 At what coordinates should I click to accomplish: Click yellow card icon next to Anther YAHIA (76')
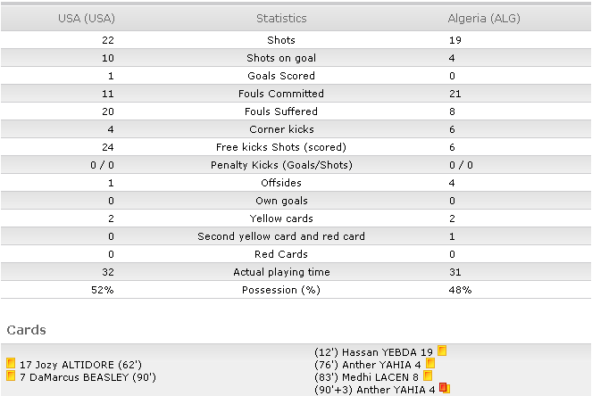coord(430,363)
